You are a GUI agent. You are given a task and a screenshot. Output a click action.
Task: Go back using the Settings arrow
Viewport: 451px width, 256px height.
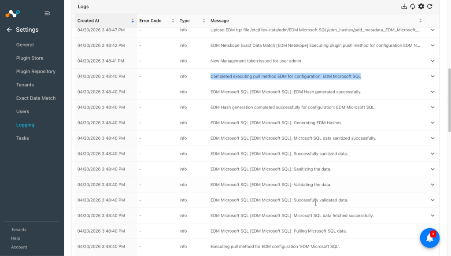pos(9,30)
